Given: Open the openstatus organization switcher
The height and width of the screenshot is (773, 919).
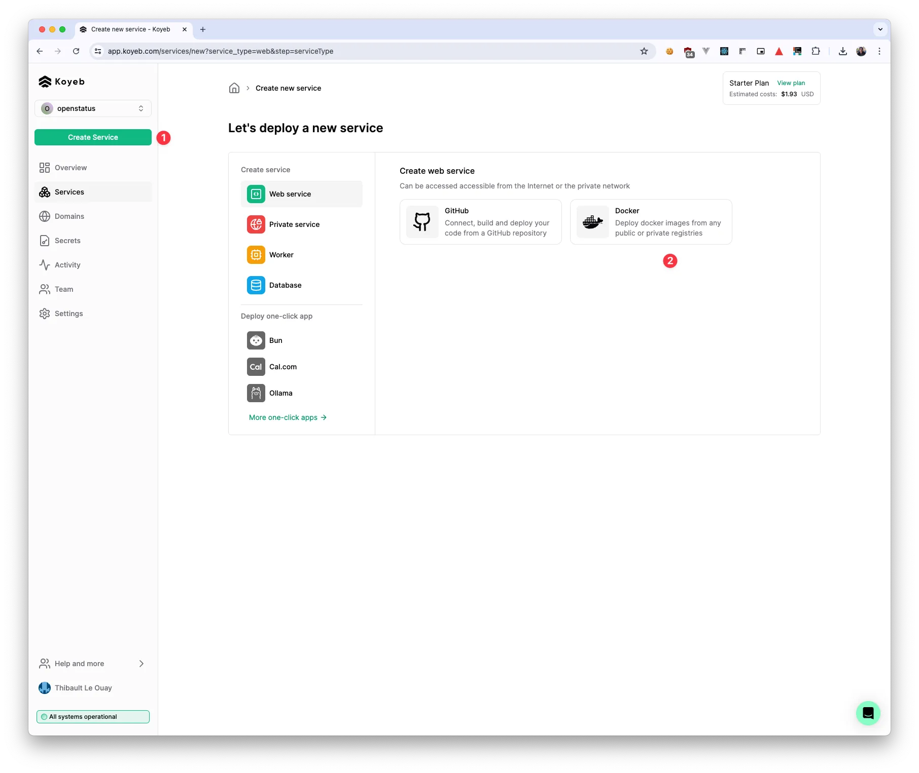Looking at the screenshot, I should tap(93, 108).
